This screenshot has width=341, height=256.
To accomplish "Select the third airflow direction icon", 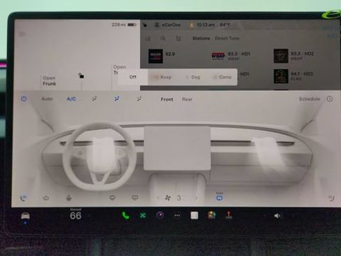I will point(139,99).
